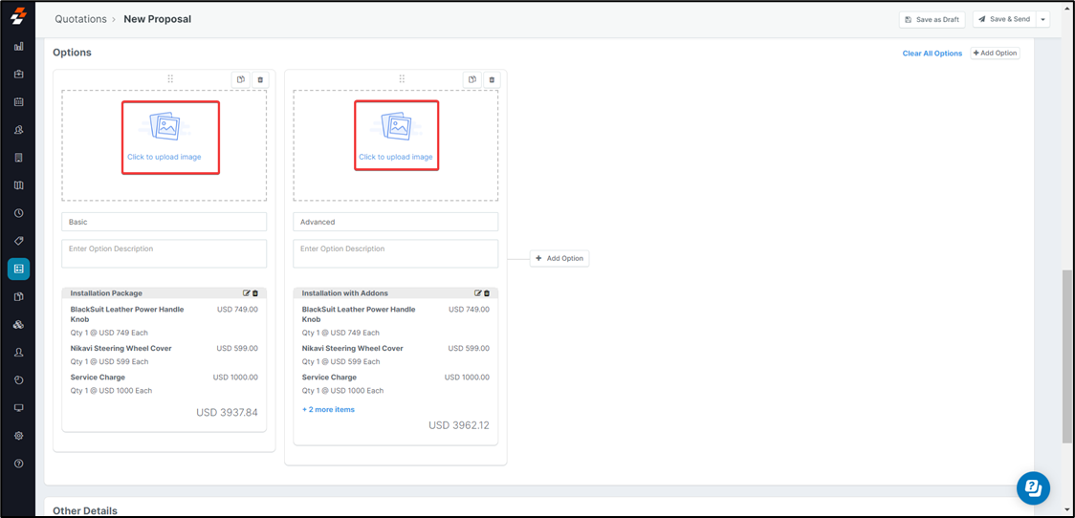The width and height of the screenshot is (1075, 518).
Task: Expand the Save & Send dropdown arrow
Action: coord(1042,20)
